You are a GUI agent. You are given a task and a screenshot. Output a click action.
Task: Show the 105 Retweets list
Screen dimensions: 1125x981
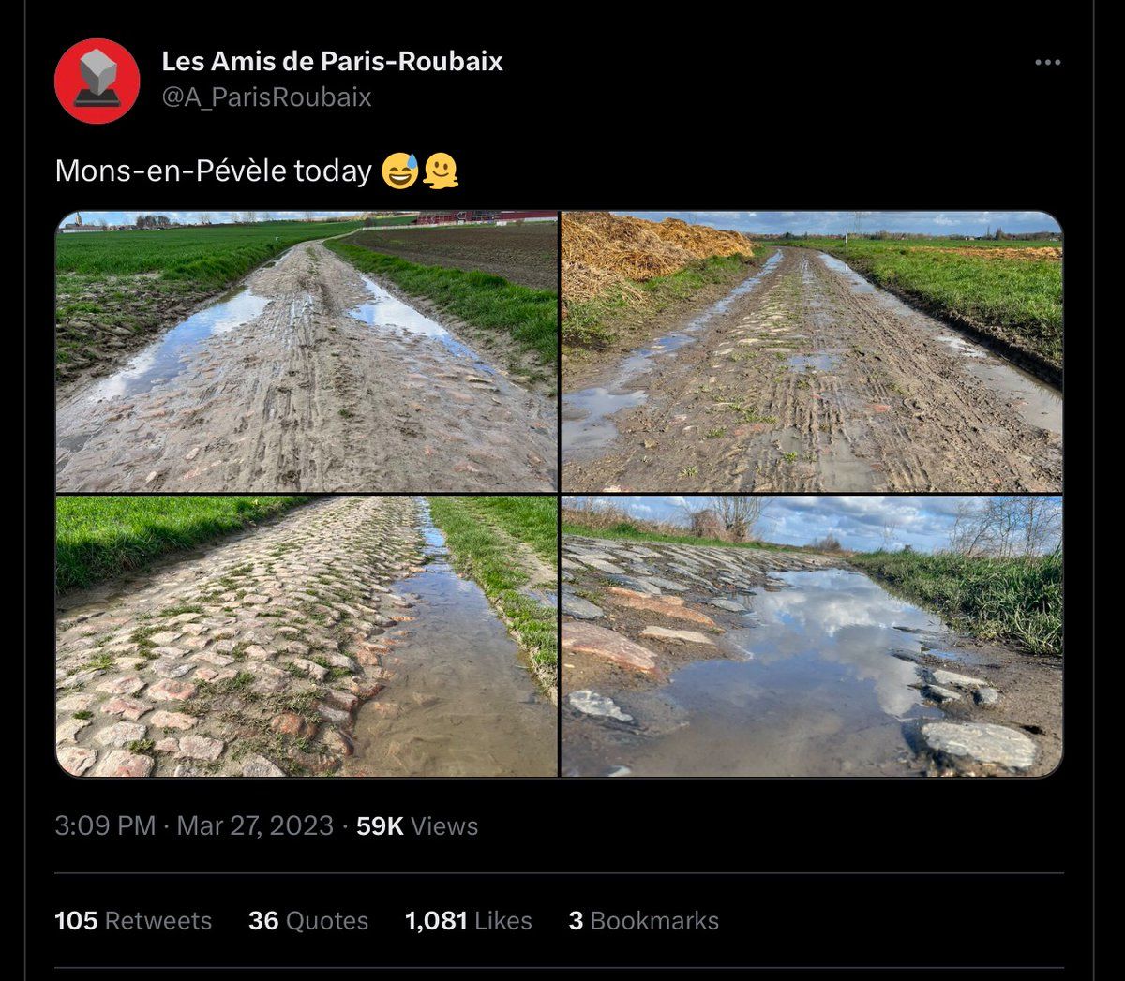coord(133,921)
